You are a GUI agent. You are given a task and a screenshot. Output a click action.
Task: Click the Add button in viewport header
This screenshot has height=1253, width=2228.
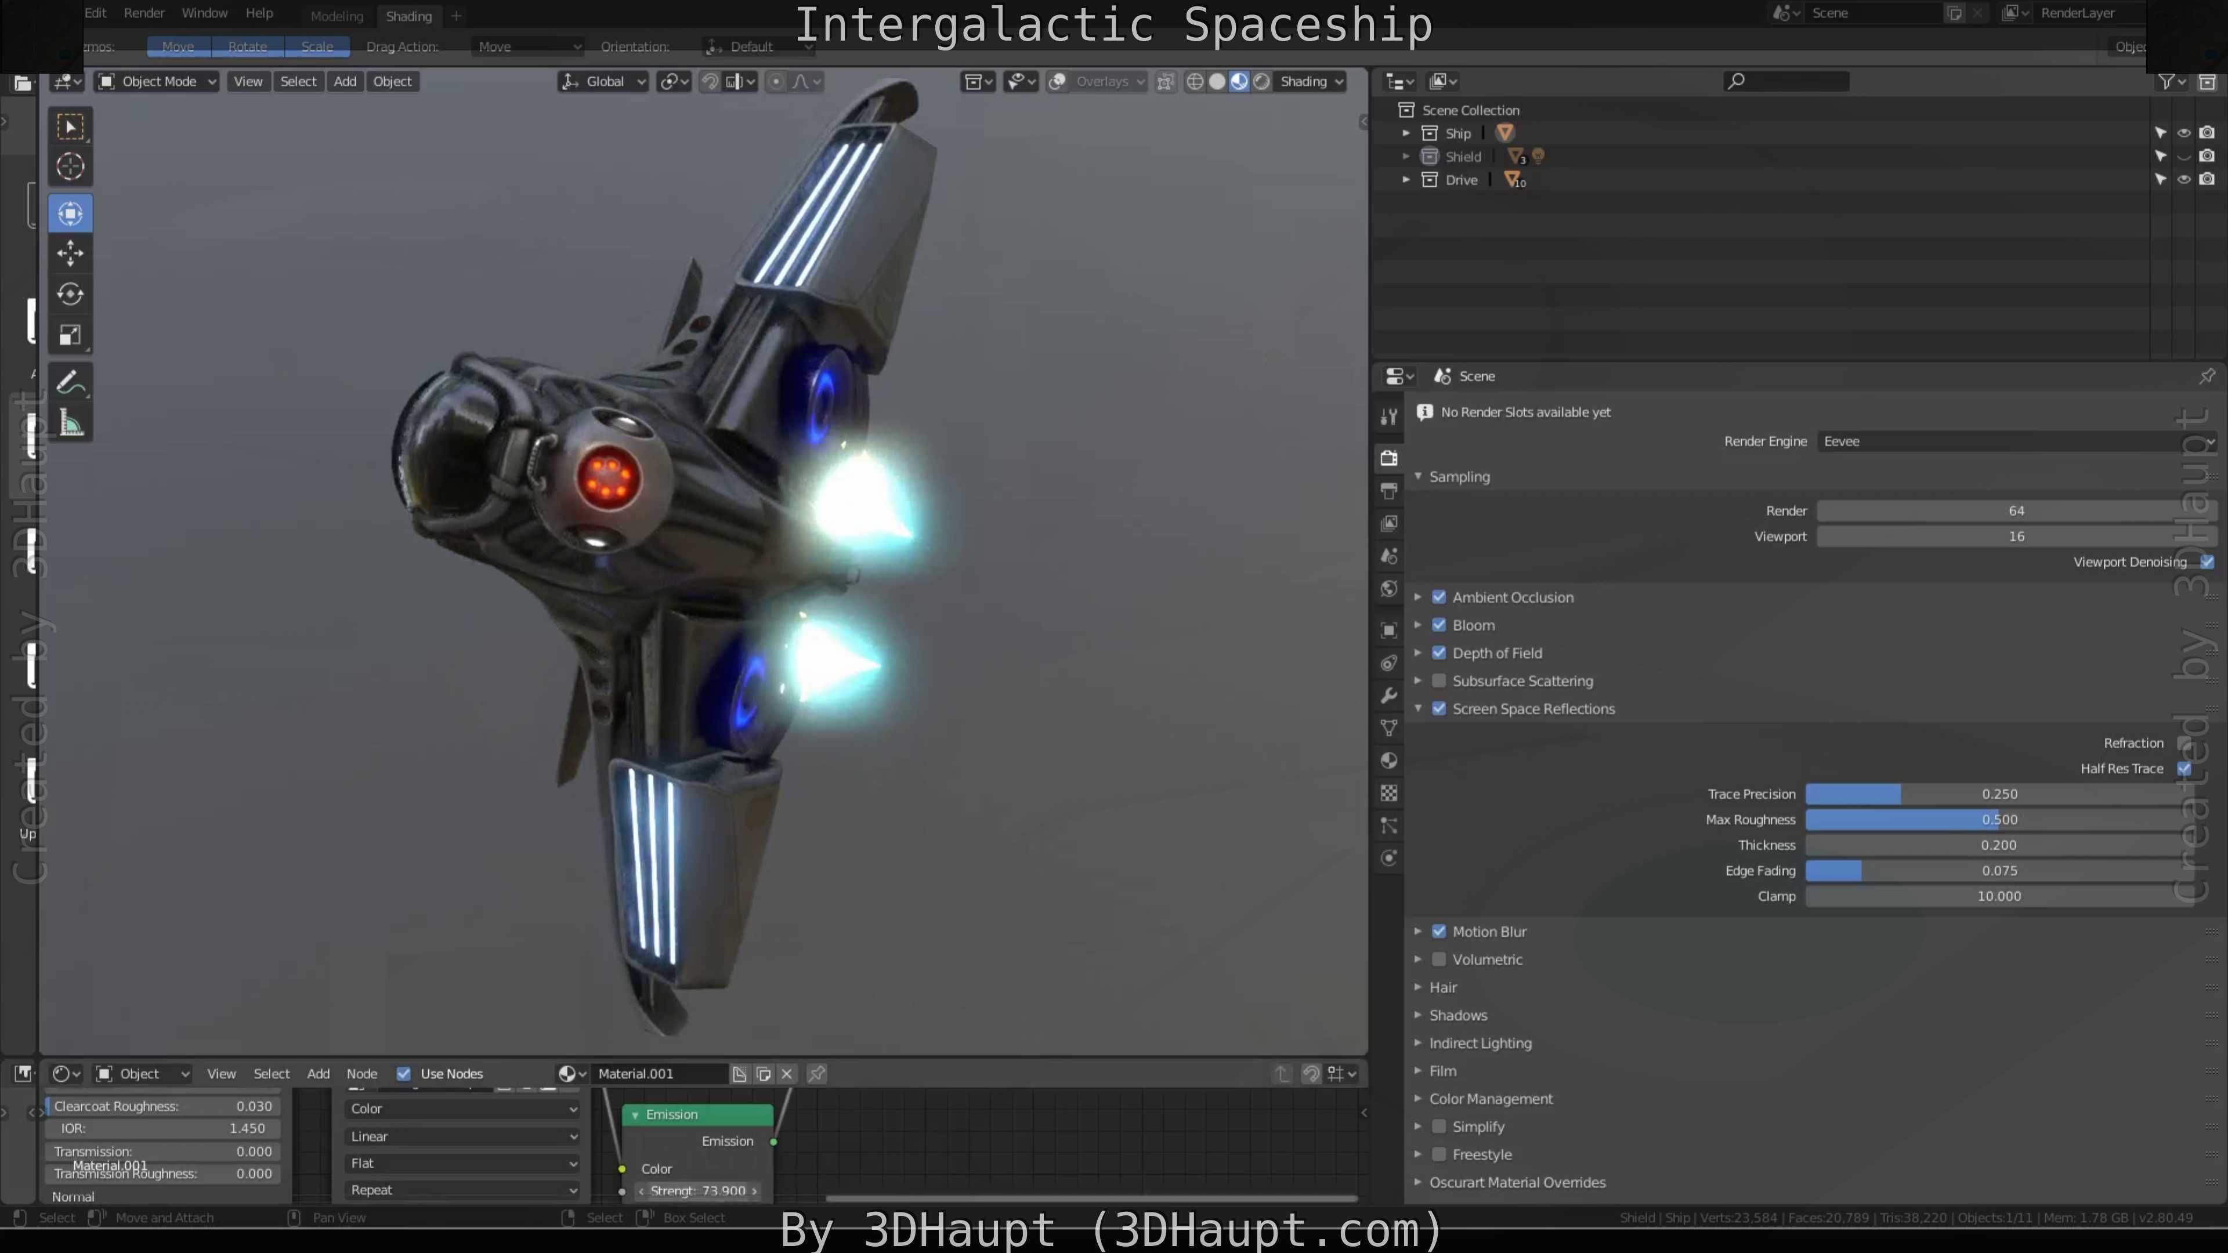(x=345, y=81)
